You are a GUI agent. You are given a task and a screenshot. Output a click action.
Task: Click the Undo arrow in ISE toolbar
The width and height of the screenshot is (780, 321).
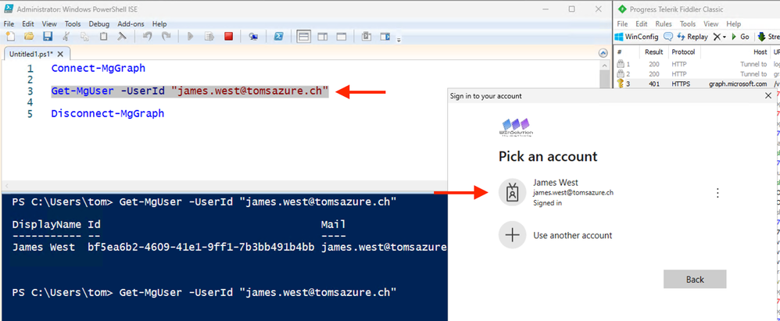tap(147, 36)
